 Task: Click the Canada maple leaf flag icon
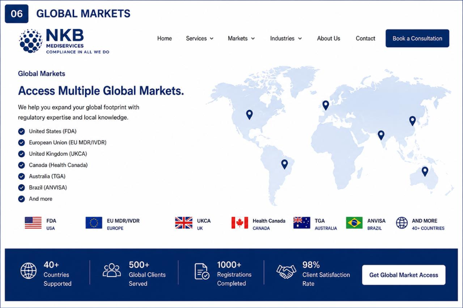click(x=240, y=223)
